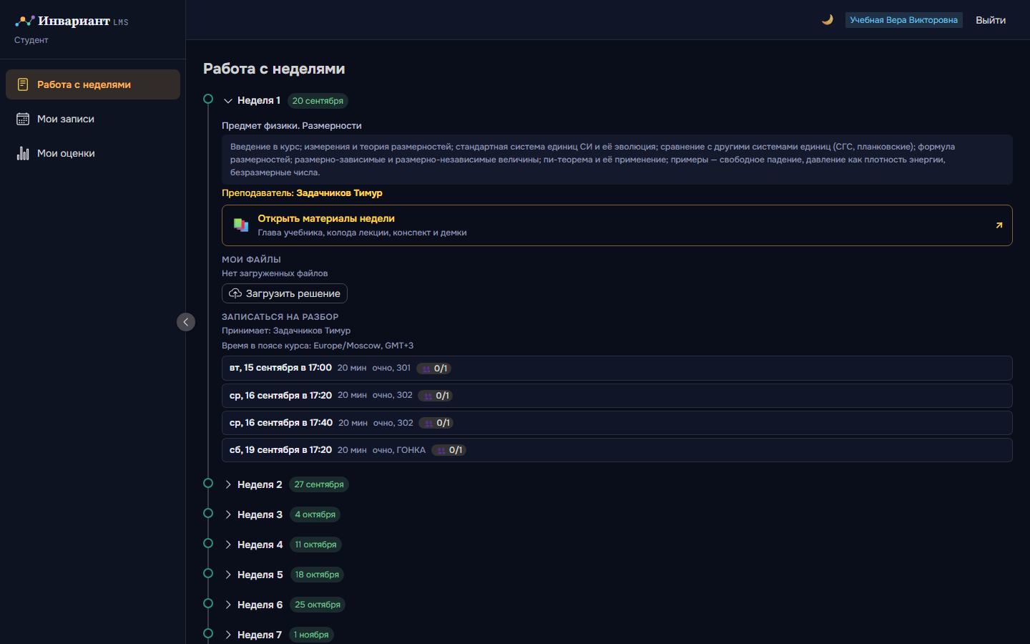The height and width of the screenshot is (644, 1030).
Task: Click the external link arrow for week materials
Action: click(x=999, y=225)
